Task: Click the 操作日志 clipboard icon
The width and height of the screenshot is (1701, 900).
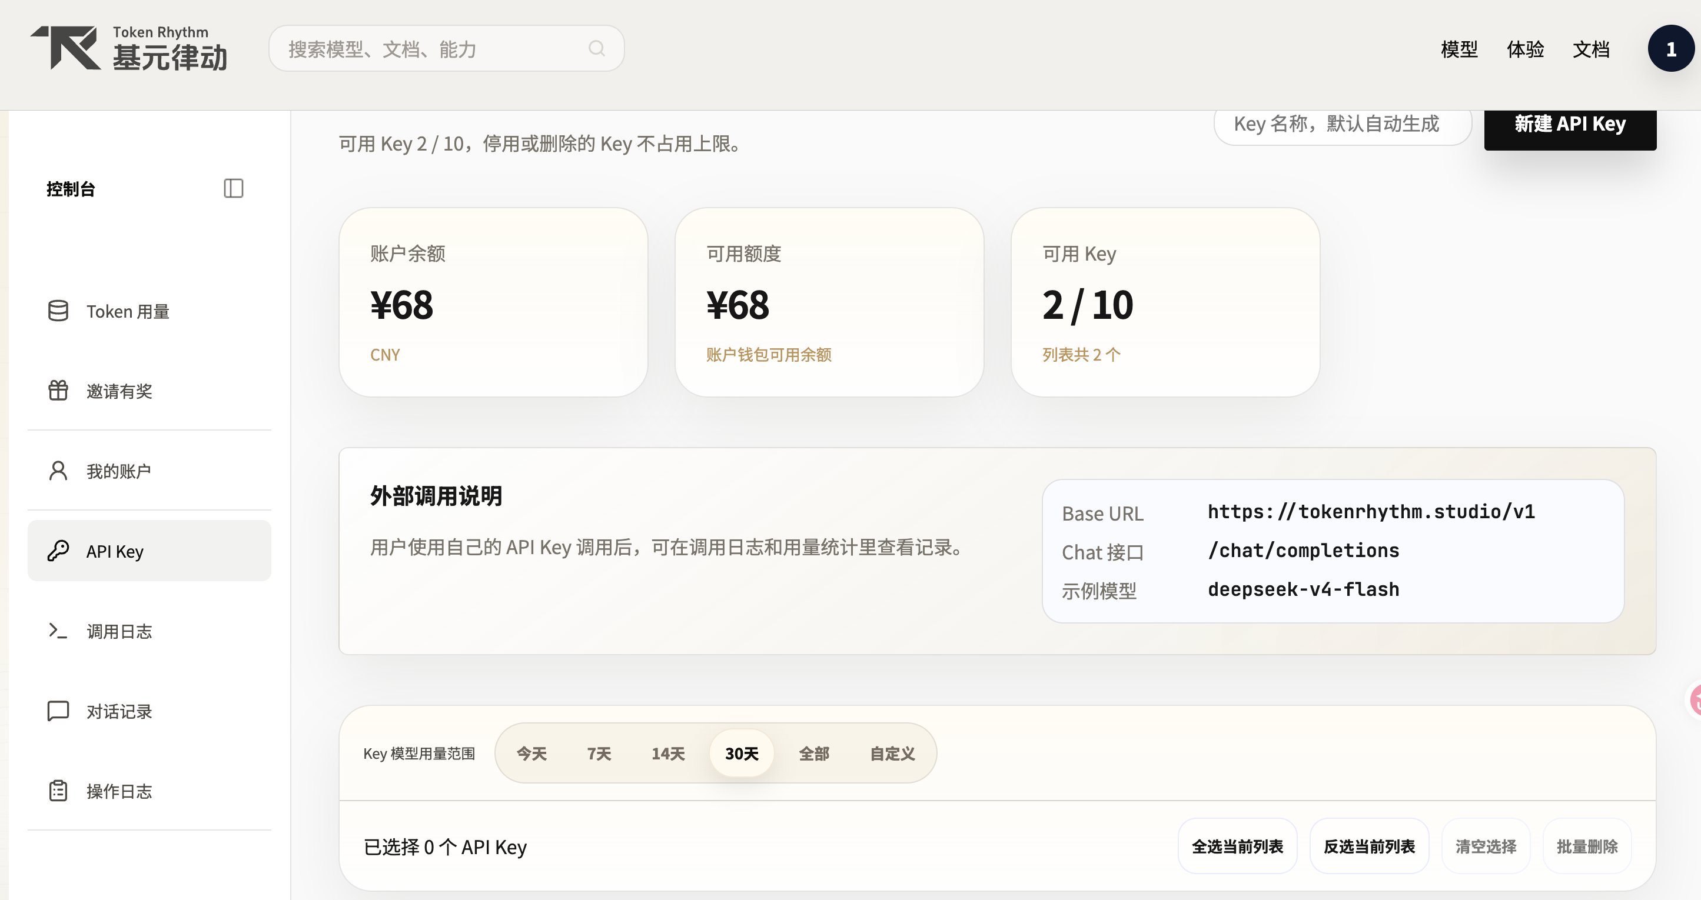Action: coord(58,791)
